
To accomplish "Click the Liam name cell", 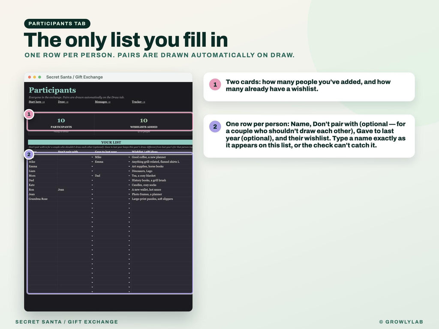I will click(42, 171).
